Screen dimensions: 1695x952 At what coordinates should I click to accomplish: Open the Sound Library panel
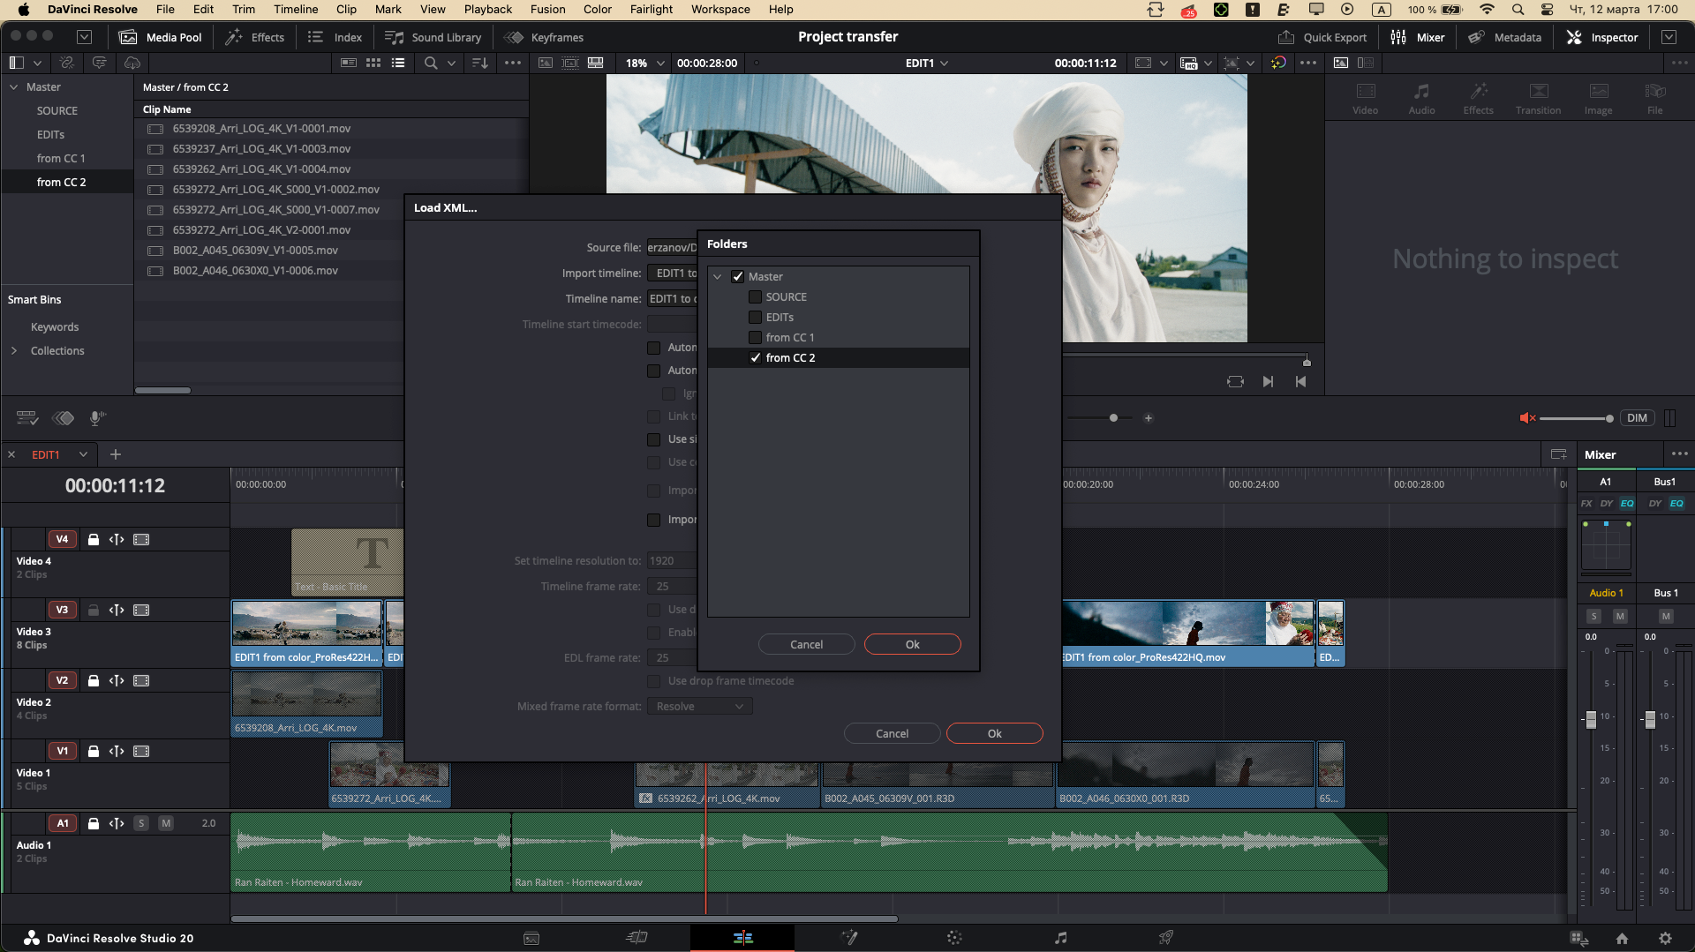(x=433, y=37)
